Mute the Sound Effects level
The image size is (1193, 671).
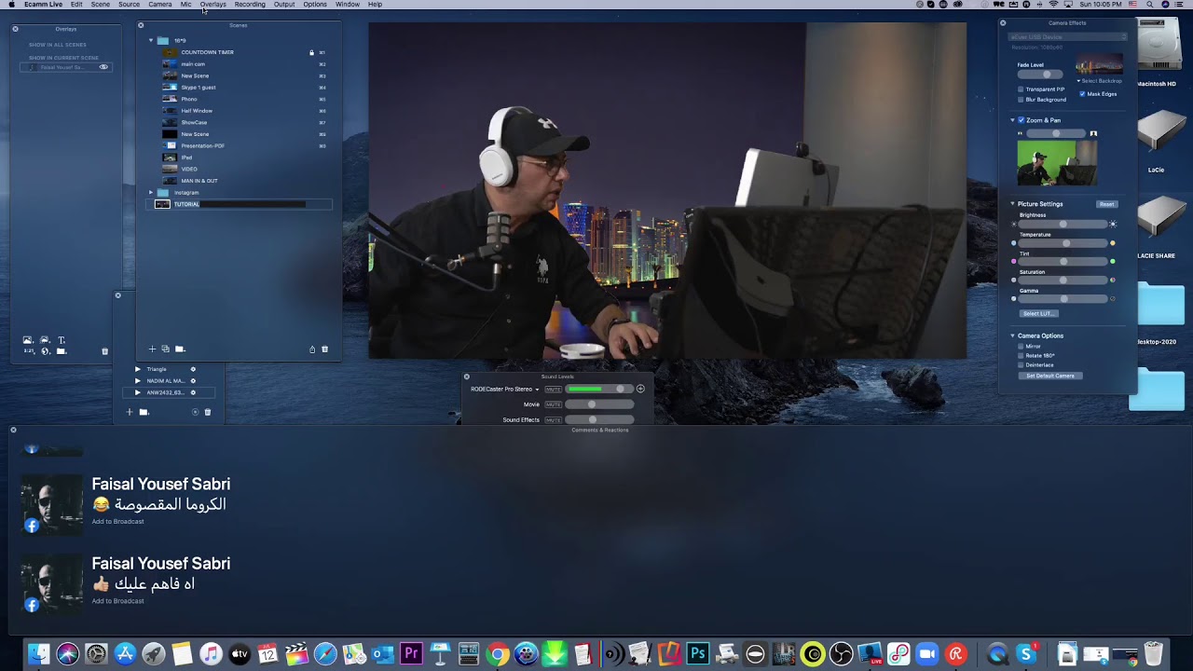[x=554, y=420]
